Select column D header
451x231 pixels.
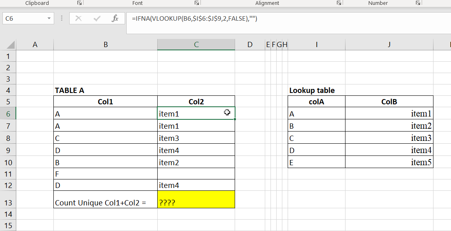pos(250,45)
